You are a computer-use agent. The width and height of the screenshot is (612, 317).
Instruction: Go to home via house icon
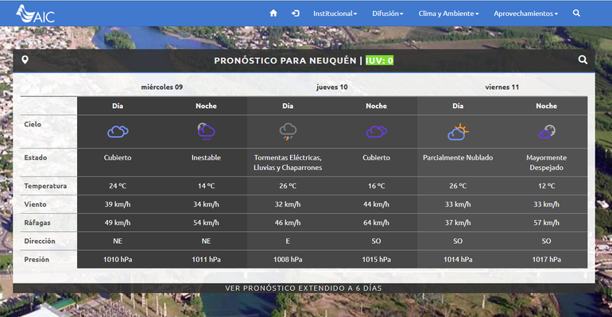(x=273, y=14)
